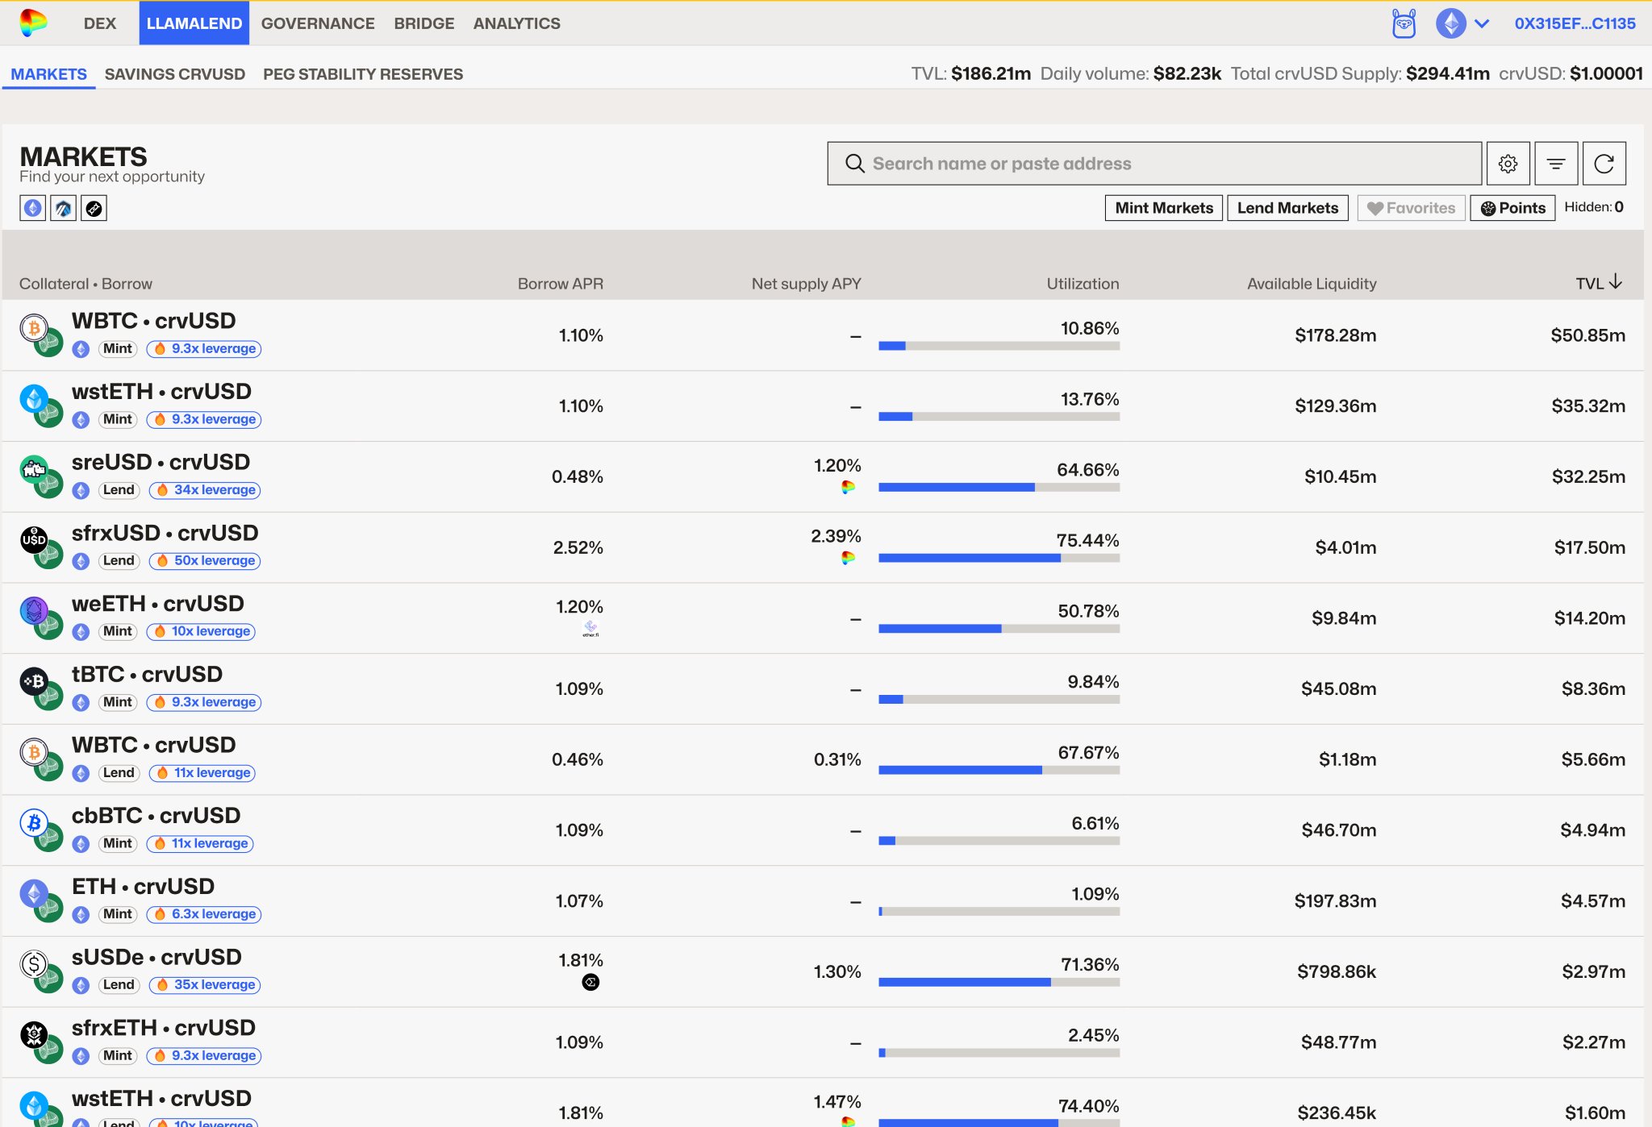
Task: Click the Curve rainbow logo
Action: 33,23
